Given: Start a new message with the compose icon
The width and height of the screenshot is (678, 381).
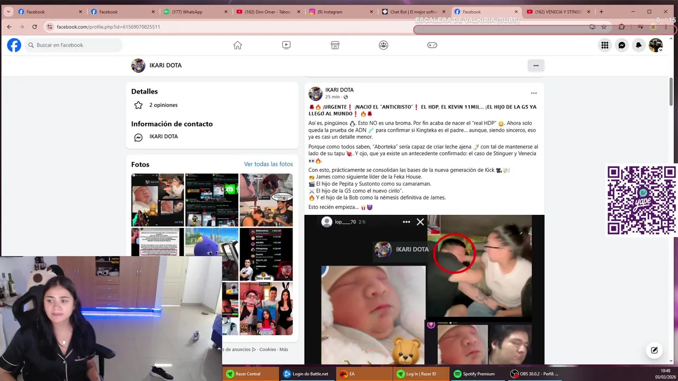Looking at the screenshot, I should pyautogui.click(x=654, y=350).
